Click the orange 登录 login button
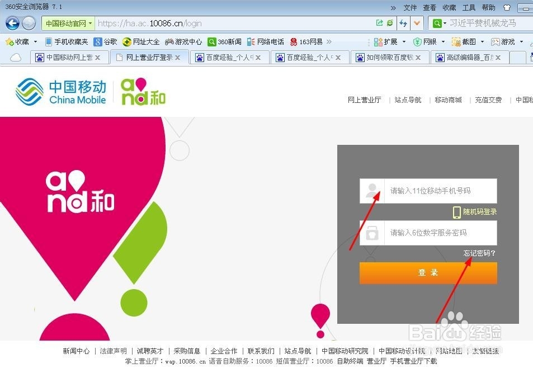The height and width of the screenshot is (368, 533). tap(427, 273)
